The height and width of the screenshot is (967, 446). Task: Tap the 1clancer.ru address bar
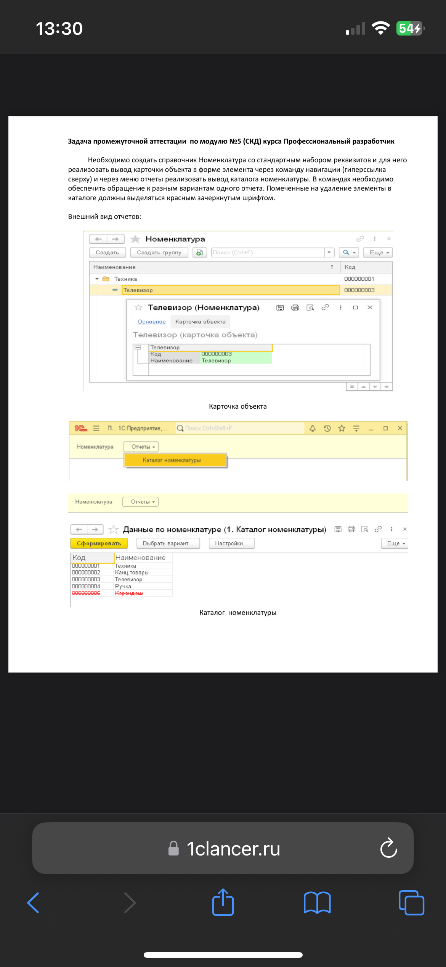[223, 848]
